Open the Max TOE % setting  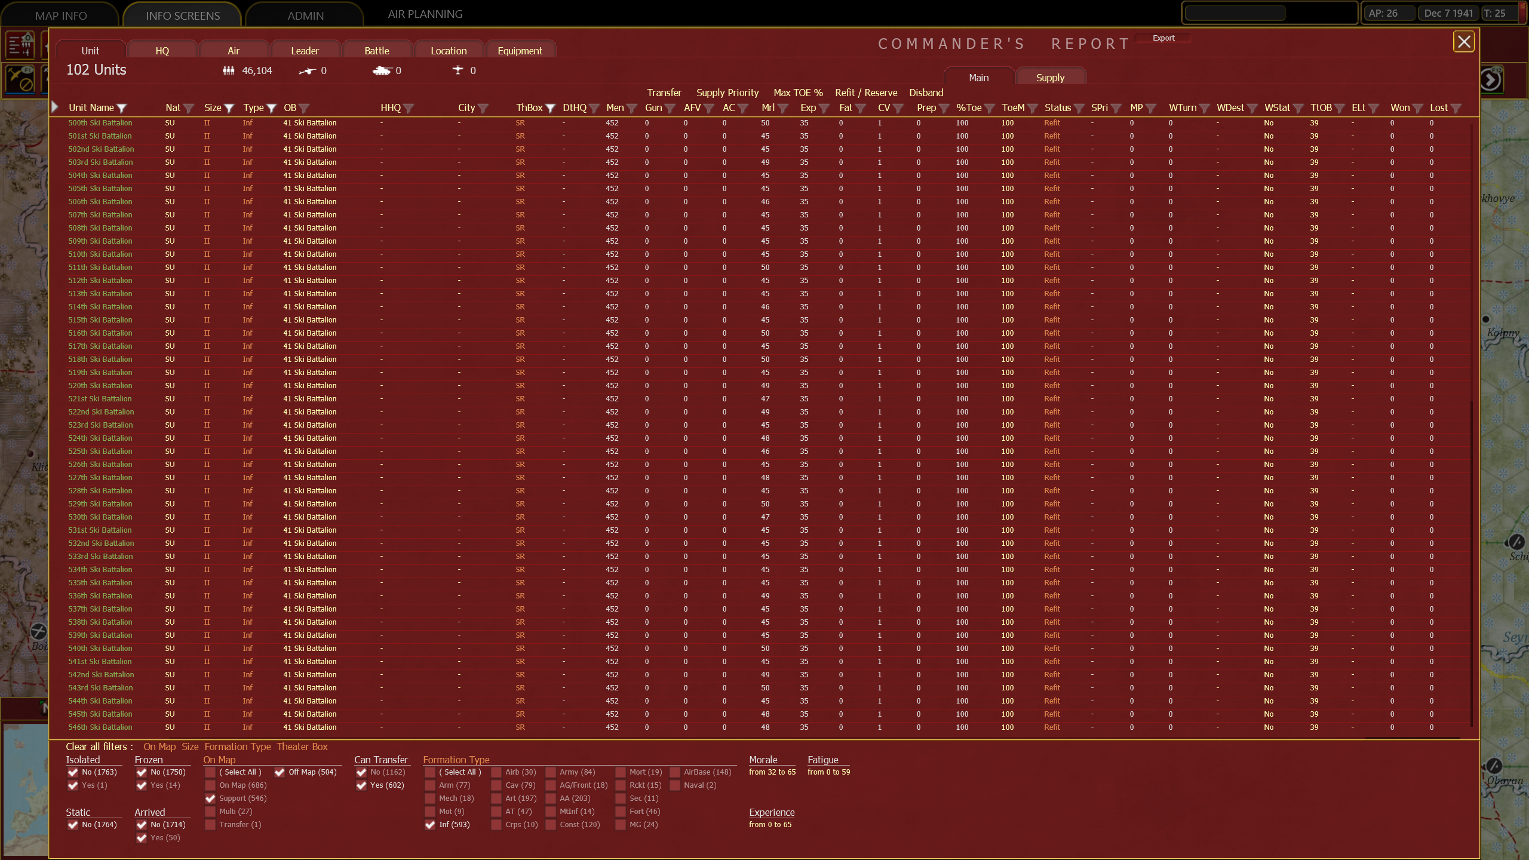(x=798, y=93)
